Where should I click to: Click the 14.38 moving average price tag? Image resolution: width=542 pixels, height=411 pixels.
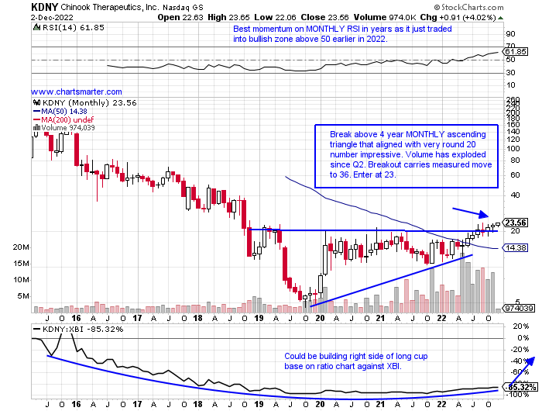pos(516,248)
